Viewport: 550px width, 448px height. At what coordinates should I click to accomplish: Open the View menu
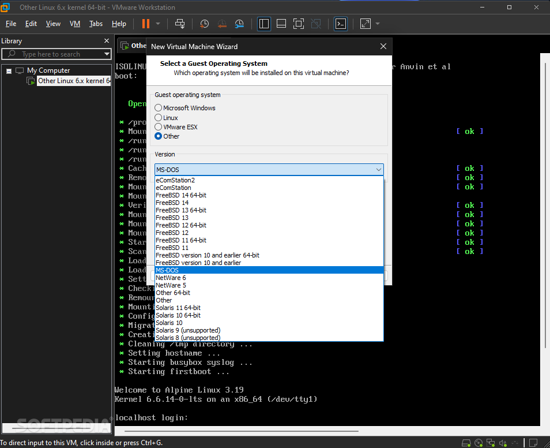tap(53, 24)
